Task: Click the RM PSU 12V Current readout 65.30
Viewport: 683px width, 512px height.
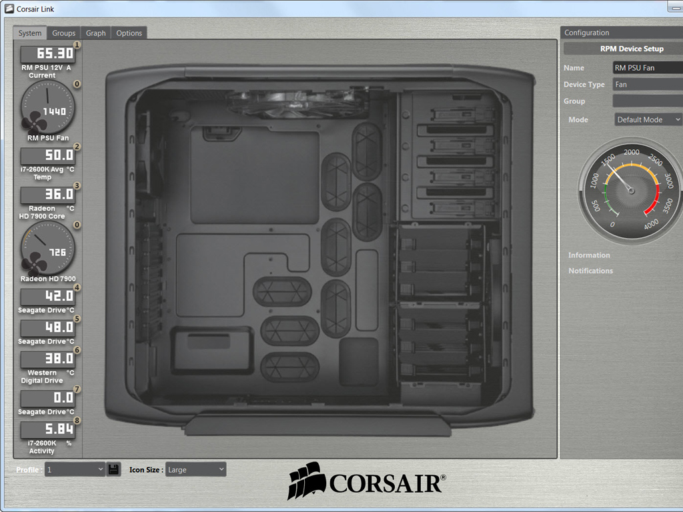Action: pyautogui.click(x=47, y=53)
